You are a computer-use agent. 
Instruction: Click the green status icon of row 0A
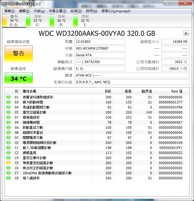(x=8, y=127)
